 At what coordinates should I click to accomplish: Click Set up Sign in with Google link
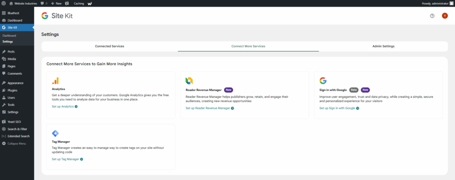point(339,108)
